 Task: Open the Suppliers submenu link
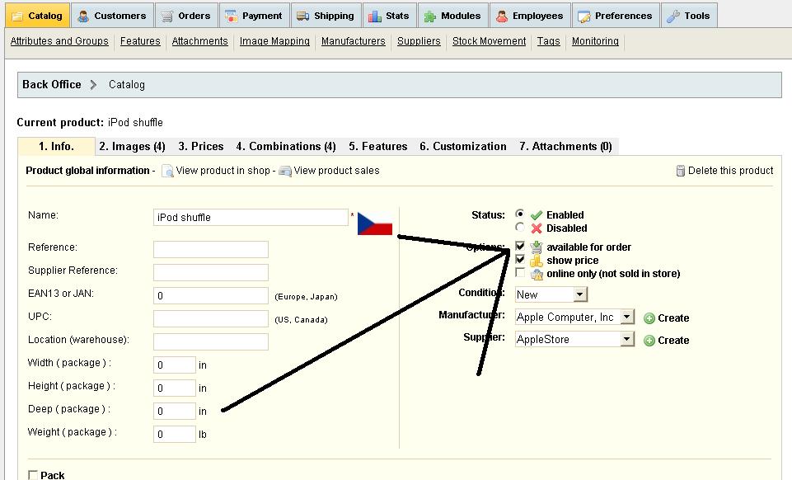(x=419, y=41)
